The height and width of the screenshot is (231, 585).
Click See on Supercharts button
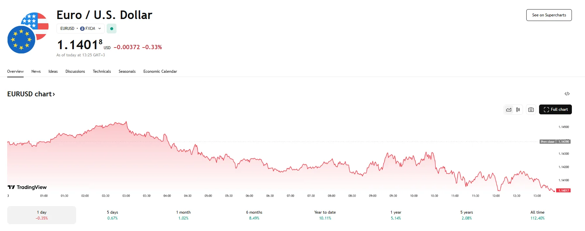click(x=549, y=15)
